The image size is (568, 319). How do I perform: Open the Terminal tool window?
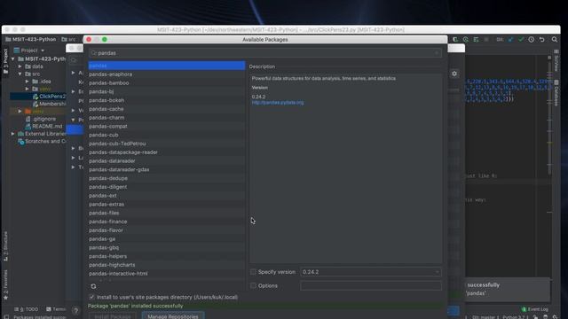click(56, 309)
